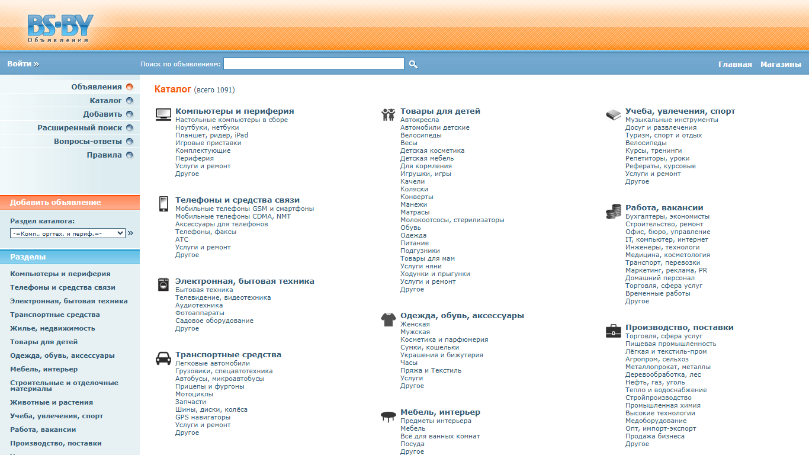Screen dimensions: 809x455
Task: Click the orange bullet beside Объявления
Action: coord(130,86)
